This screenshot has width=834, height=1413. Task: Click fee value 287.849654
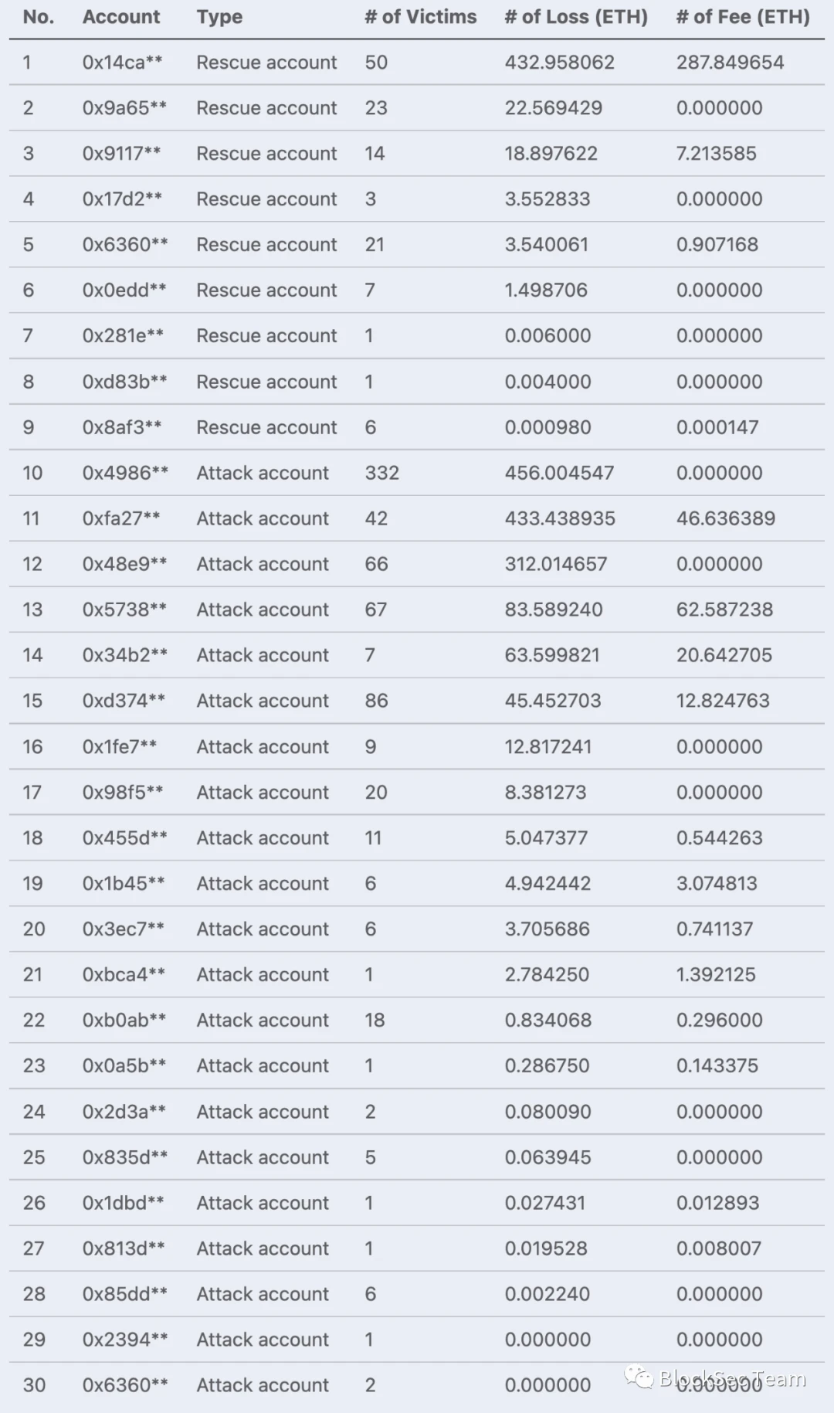click(731, 63)
